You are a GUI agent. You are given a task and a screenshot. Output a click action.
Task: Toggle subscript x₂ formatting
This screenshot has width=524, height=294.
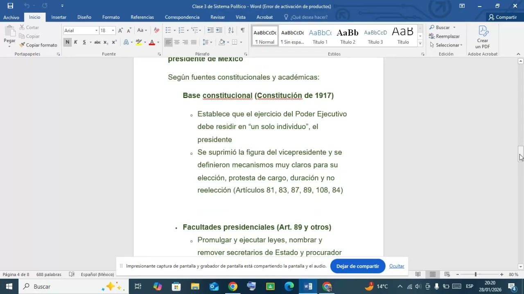(x=106, y=42)
